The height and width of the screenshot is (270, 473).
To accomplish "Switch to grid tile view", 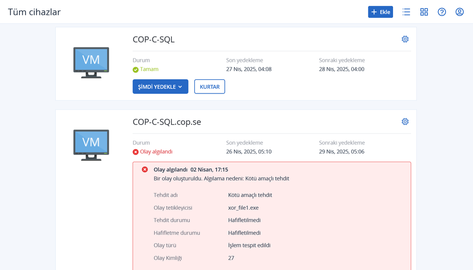I will (x=424, y=12).
